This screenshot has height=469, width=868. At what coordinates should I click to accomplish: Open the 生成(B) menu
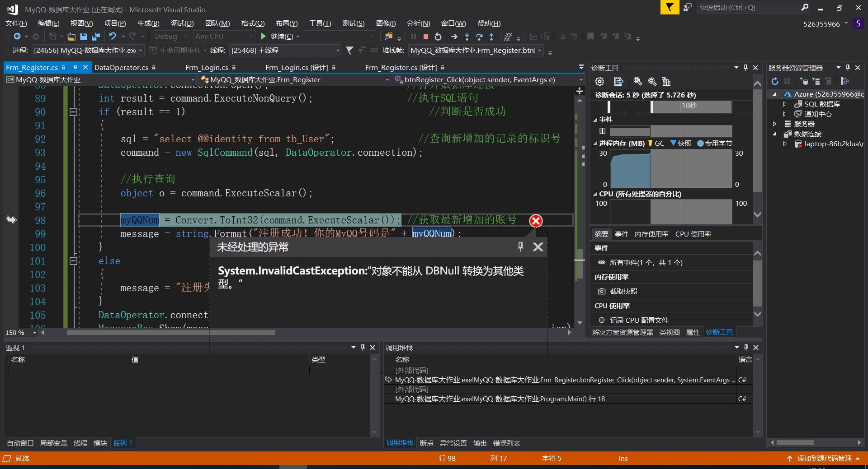click(x=148, y=23)
